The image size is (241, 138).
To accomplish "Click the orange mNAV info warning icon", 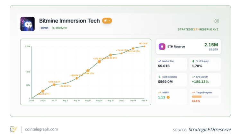I will 168,97.
